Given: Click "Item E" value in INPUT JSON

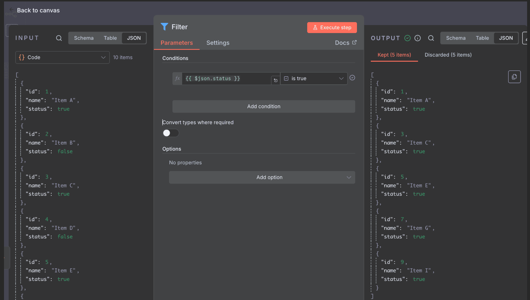Looking at the screenshot, I should click(x=64, y=271).
